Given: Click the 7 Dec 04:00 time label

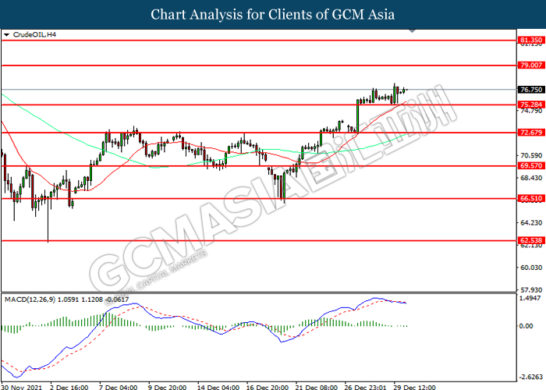Looking at the screenshot, I should [x=118, y=387].
